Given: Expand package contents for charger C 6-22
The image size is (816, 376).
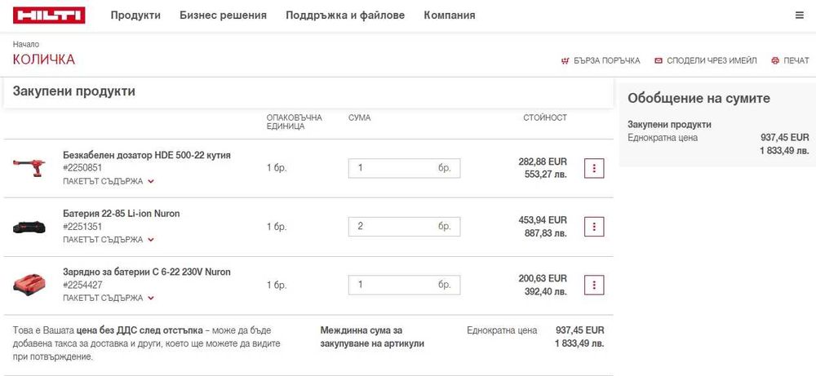Looking at the screenshot, I should tap(109, 298).
